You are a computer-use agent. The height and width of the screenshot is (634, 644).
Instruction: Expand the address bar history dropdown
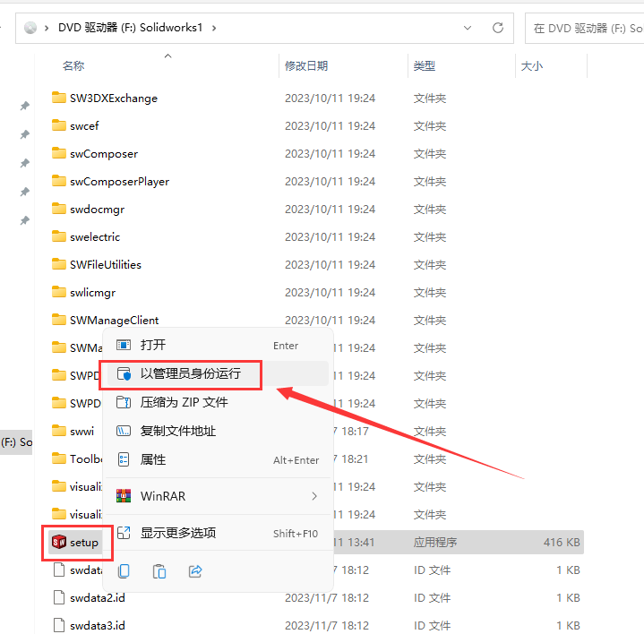tap(466, 28)
